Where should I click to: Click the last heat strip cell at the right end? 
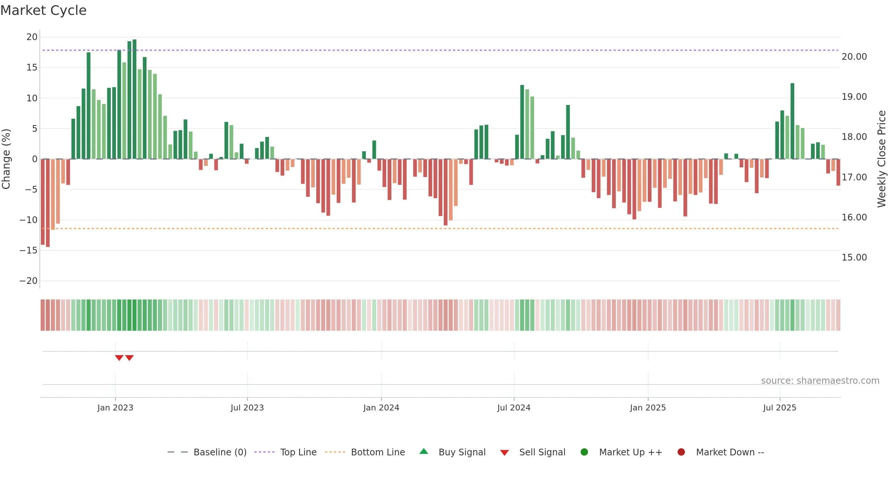[838, 315]
